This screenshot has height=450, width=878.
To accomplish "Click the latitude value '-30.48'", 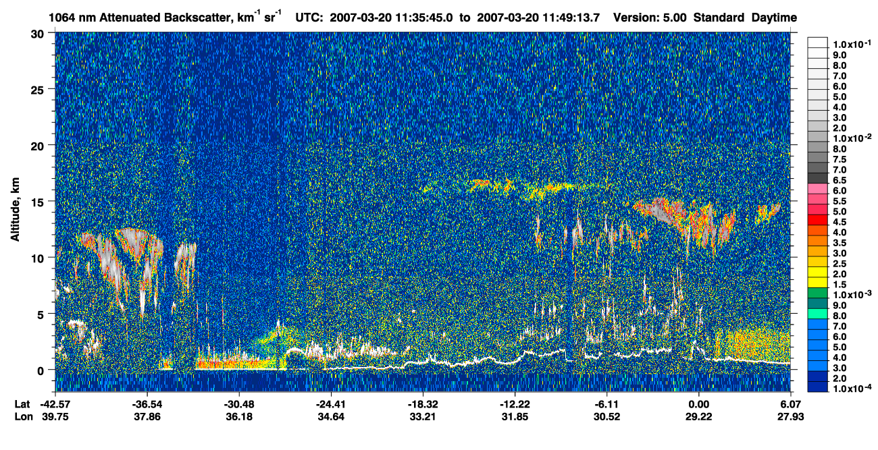I will 238,403.
